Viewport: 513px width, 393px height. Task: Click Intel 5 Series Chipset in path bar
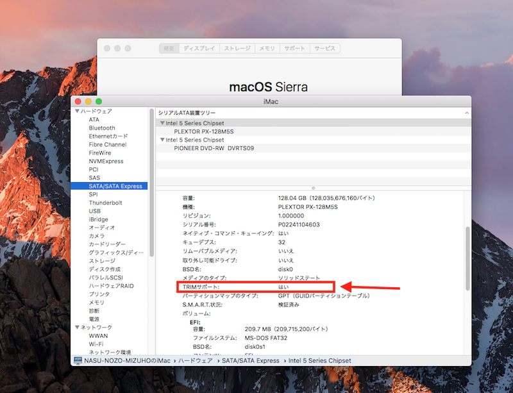(x=319, y=360)
